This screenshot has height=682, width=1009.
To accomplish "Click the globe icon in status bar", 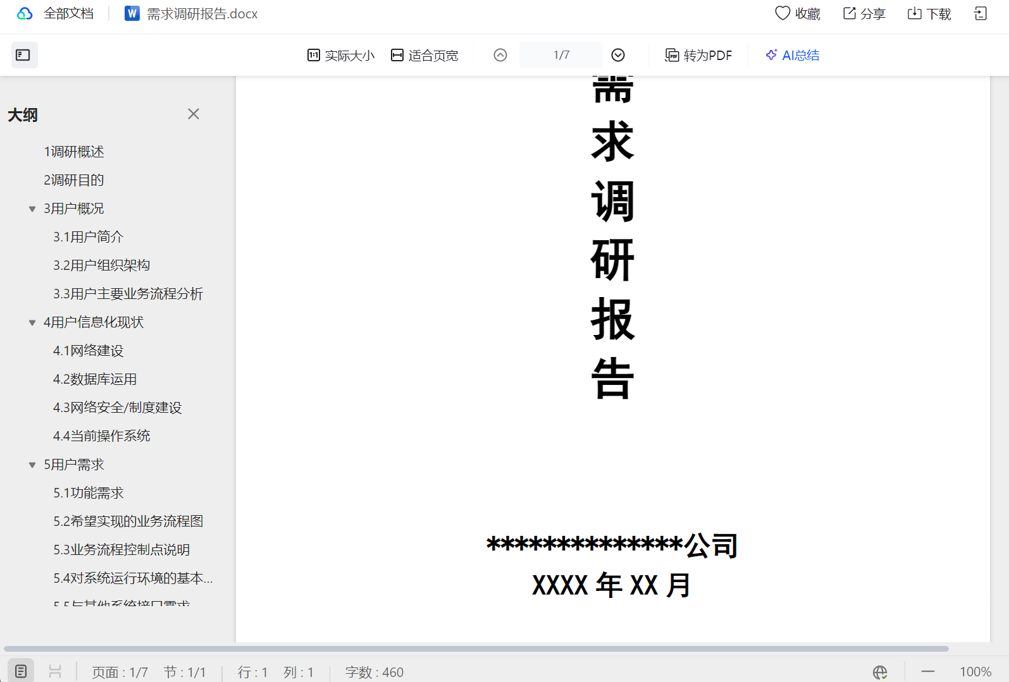I will 880,672.
